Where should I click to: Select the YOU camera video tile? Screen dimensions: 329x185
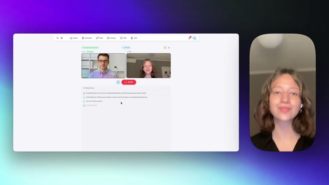(x=149, y=66)
